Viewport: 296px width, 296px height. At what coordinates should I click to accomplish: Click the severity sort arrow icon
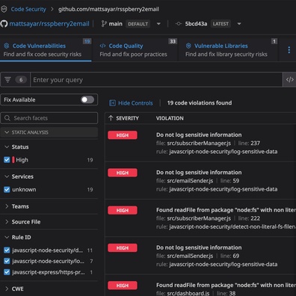[111, 118]
